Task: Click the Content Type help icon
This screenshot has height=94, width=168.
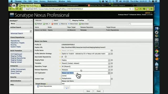Action: pyautogui.click(x=112, y=79)
